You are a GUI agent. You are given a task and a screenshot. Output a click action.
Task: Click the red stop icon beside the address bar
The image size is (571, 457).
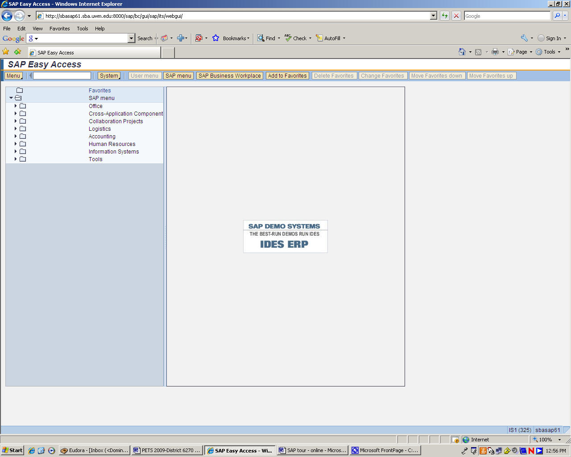456,16
